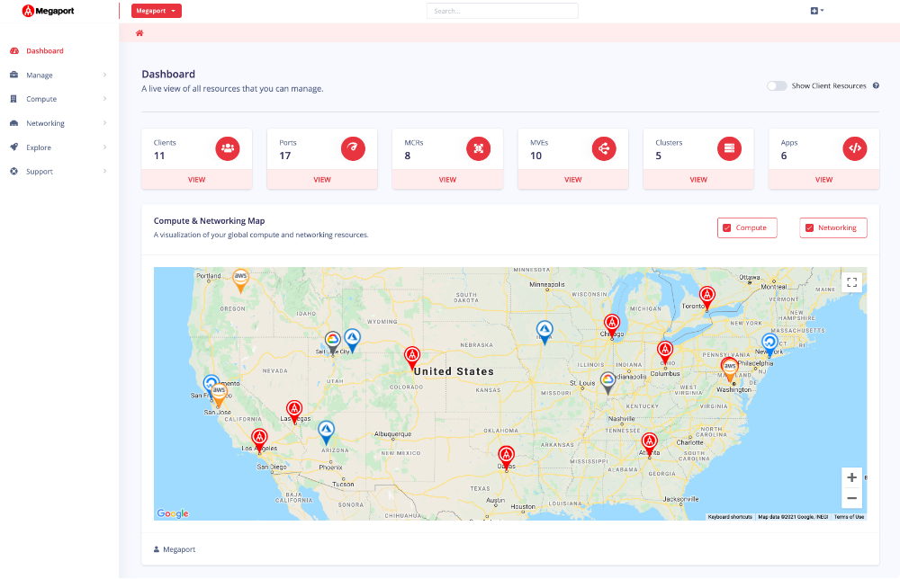Zoom in on the map
This screenshot has height=579, width=900.
851,477
